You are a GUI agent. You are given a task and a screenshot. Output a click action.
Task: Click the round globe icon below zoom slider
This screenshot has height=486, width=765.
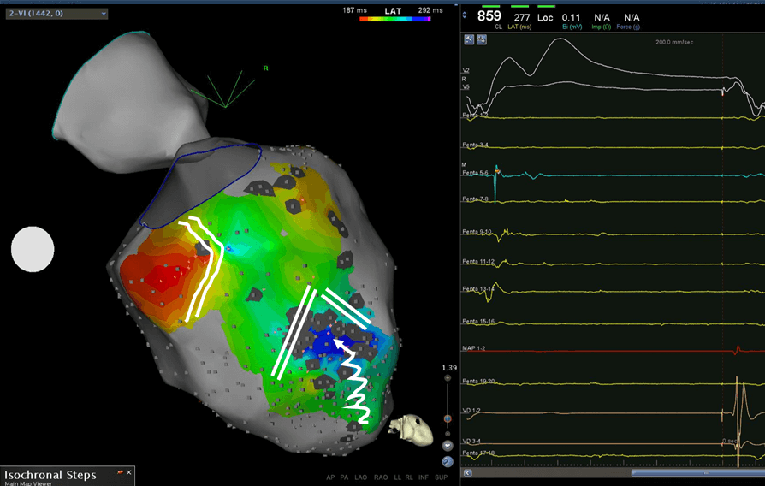(448, 461)
